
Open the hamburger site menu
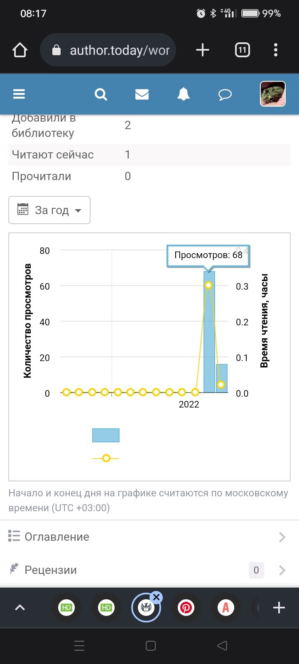(19, 94)
